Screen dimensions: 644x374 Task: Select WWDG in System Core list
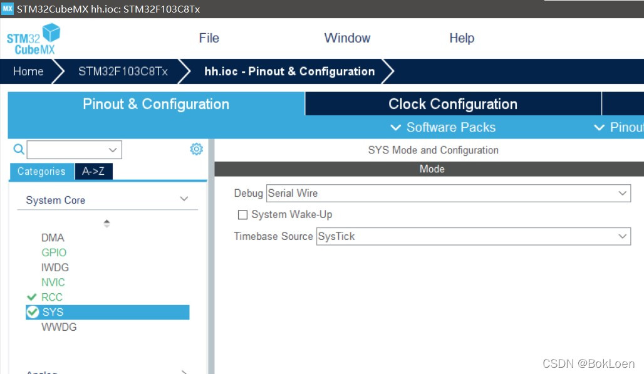click(59, 327)
